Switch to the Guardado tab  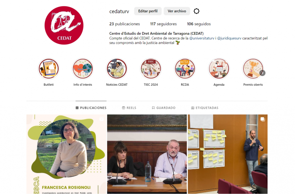(164, 108)
